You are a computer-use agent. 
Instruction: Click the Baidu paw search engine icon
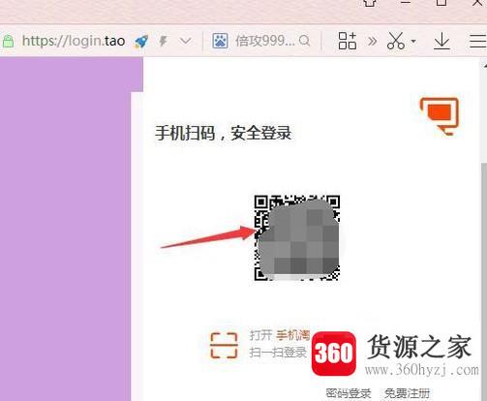220,41
